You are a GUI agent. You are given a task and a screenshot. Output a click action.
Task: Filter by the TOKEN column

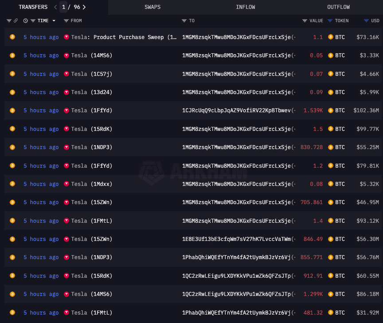[330, 21]
